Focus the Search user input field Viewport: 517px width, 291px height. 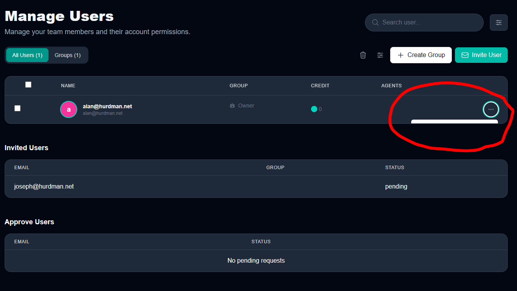[424, 23]
